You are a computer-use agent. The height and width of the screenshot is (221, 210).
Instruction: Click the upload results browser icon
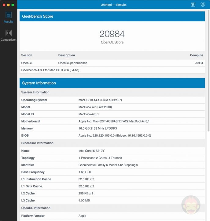pyautogui.click(x=193, y=5)
